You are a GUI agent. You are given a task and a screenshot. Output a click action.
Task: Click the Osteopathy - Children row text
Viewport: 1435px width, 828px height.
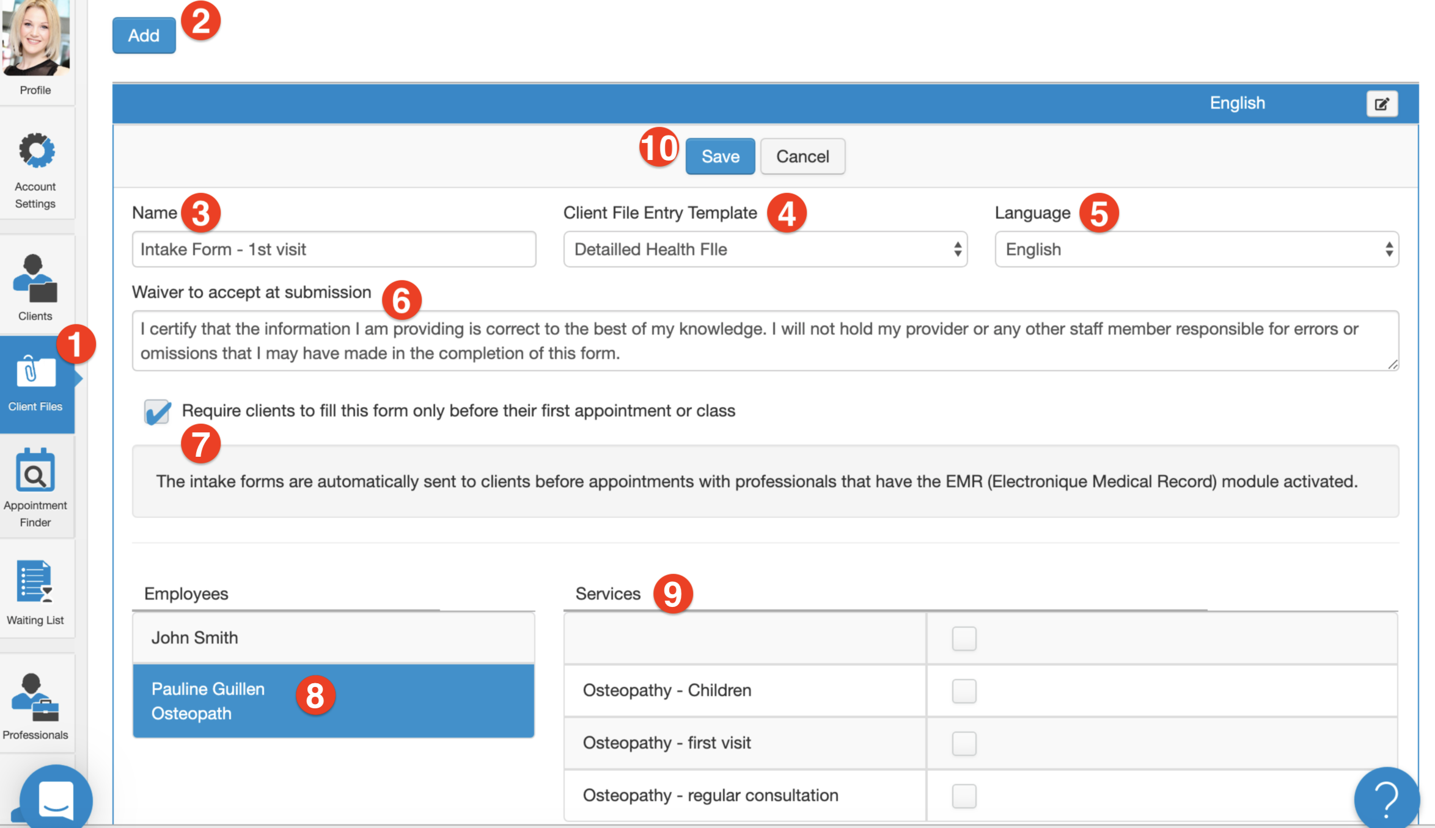tap(667, 691)
